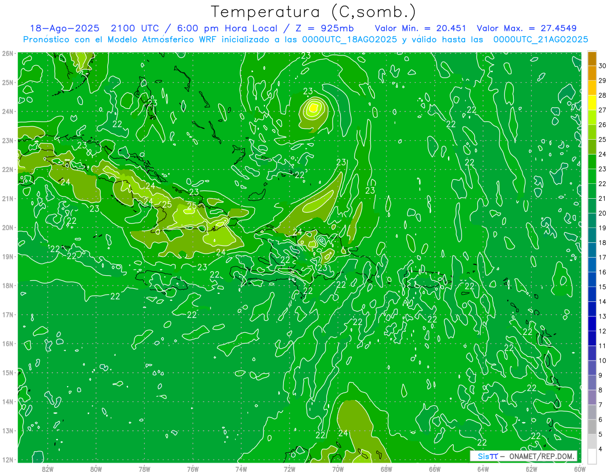Select the "76W" longitude axis label

click(192, 469)
